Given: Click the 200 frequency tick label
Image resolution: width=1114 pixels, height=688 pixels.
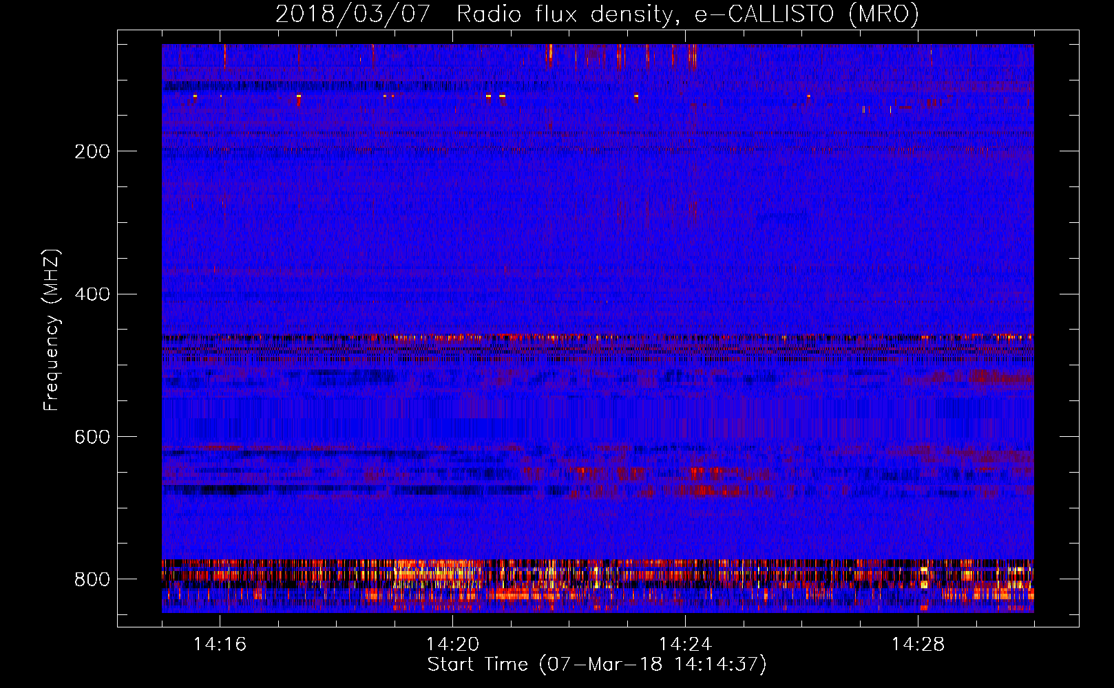Looking at the screenshot, I should 92,151.
